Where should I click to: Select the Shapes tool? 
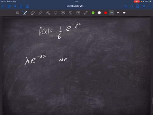(x=48, y=13)
